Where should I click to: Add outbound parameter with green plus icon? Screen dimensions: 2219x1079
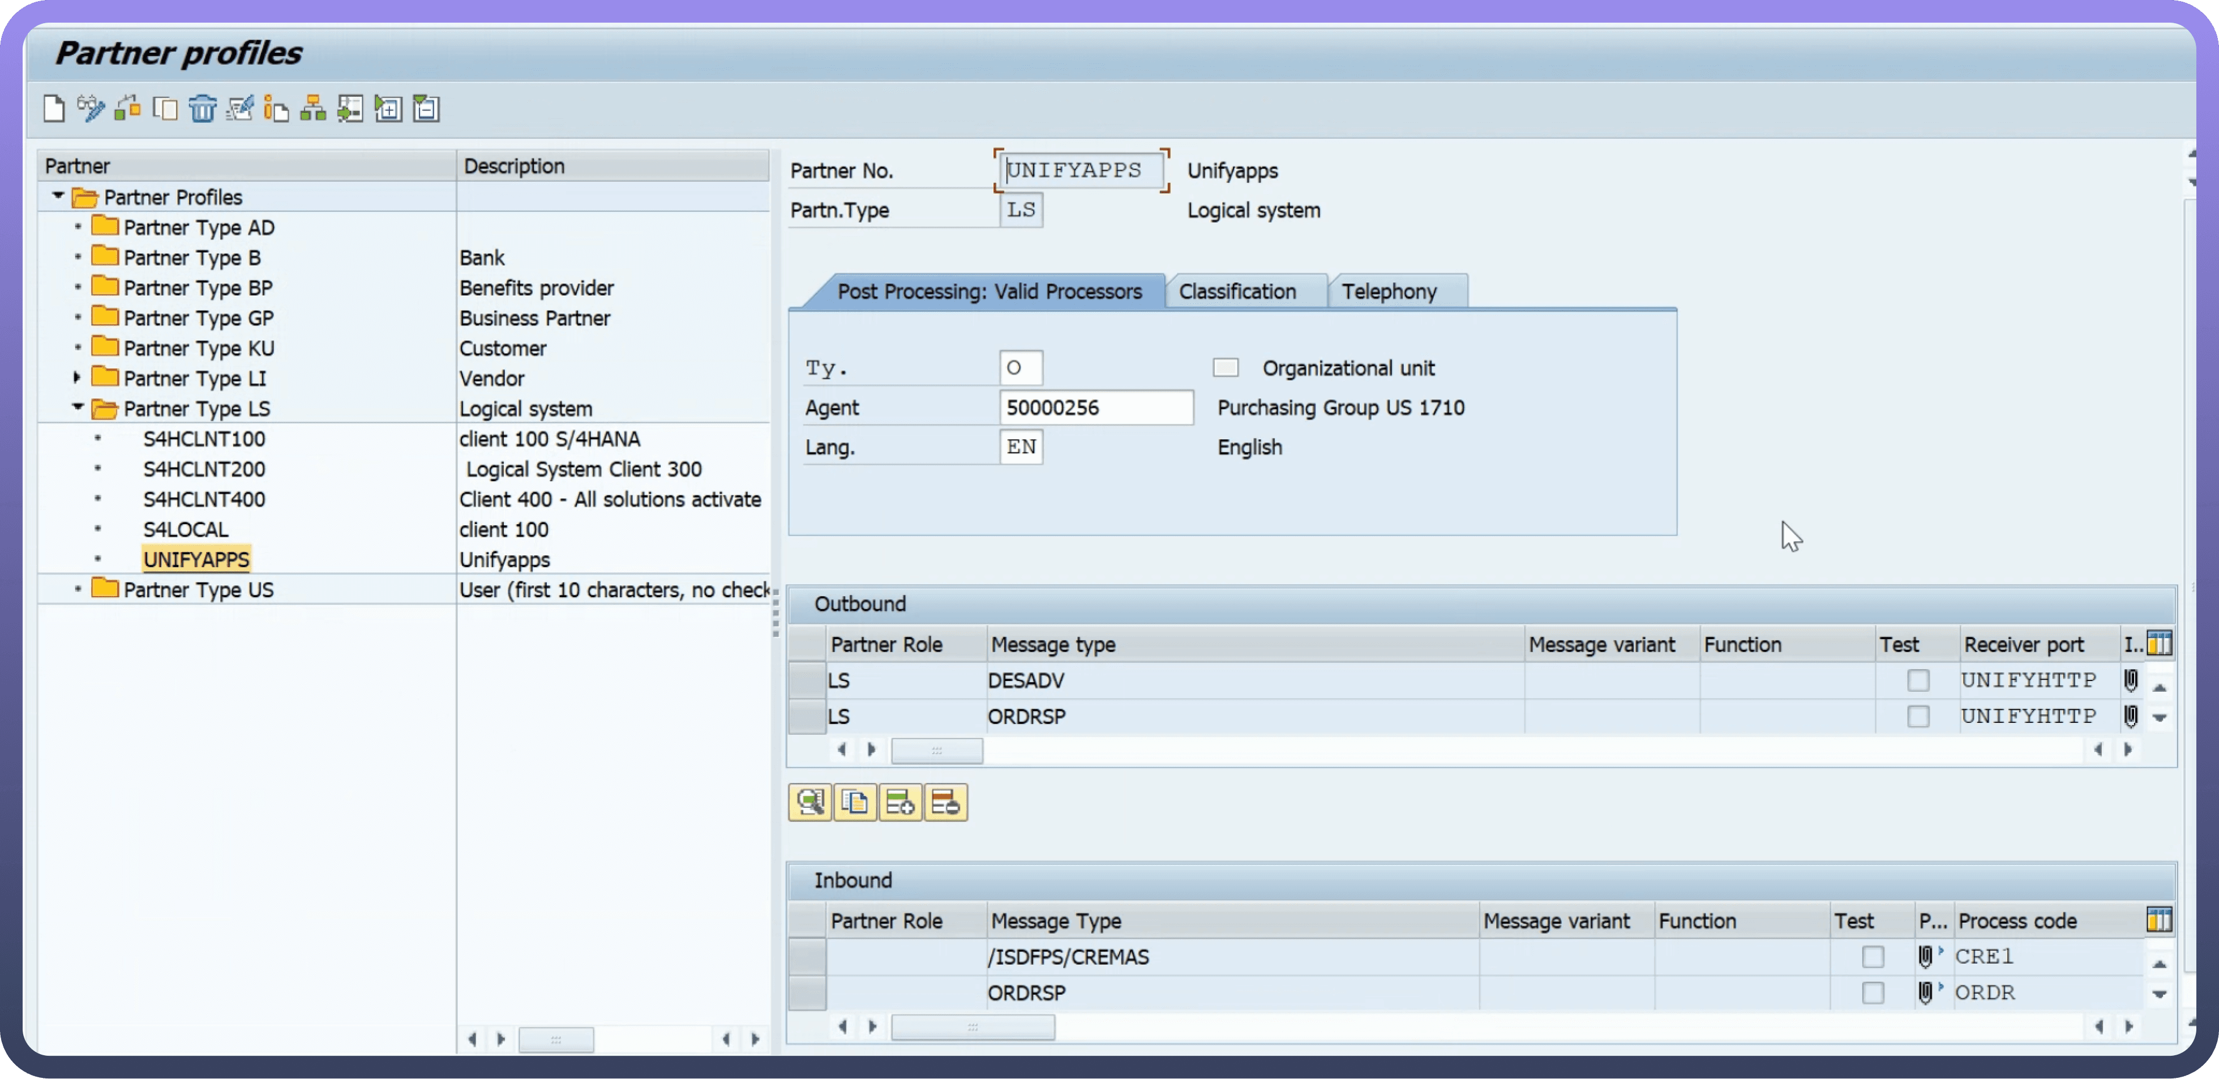900,803
